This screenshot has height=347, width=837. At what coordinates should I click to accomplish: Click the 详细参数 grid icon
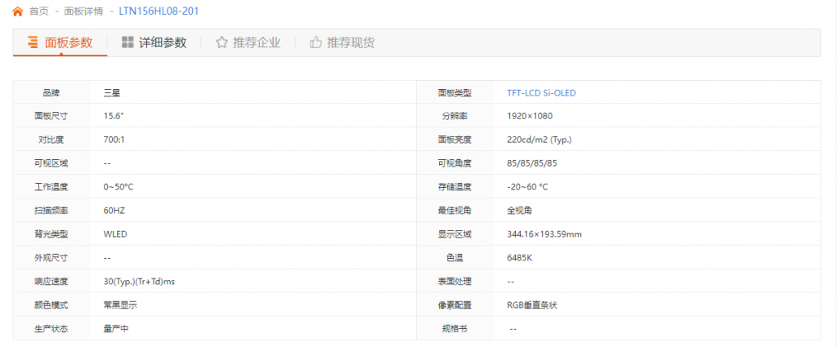[128, 42]
